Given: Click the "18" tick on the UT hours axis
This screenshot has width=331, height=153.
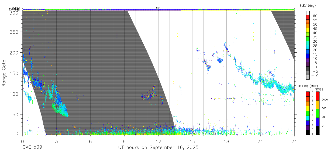Looking at the screenshot, I should click(226, 141).
